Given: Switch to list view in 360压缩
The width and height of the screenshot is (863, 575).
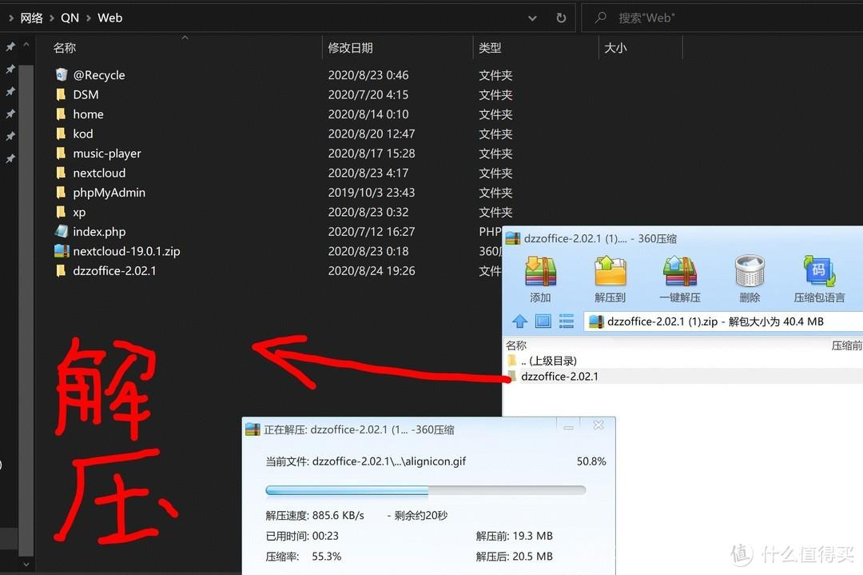Looking at the screenshot, I should [567, 321].
